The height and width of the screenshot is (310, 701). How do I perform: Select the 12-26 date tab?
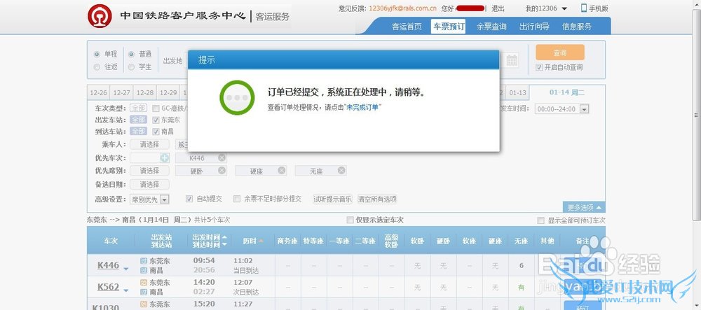pyautogui.click(x=98, y=93)
